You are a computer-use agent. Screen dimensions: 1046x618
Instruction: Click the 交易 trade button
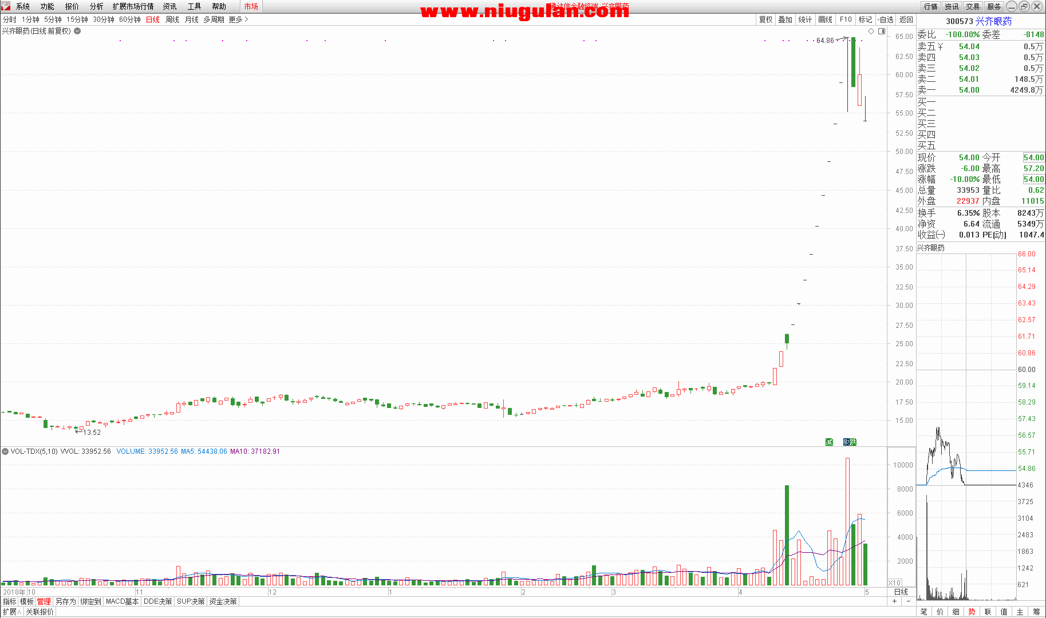[x=973, y=6]
